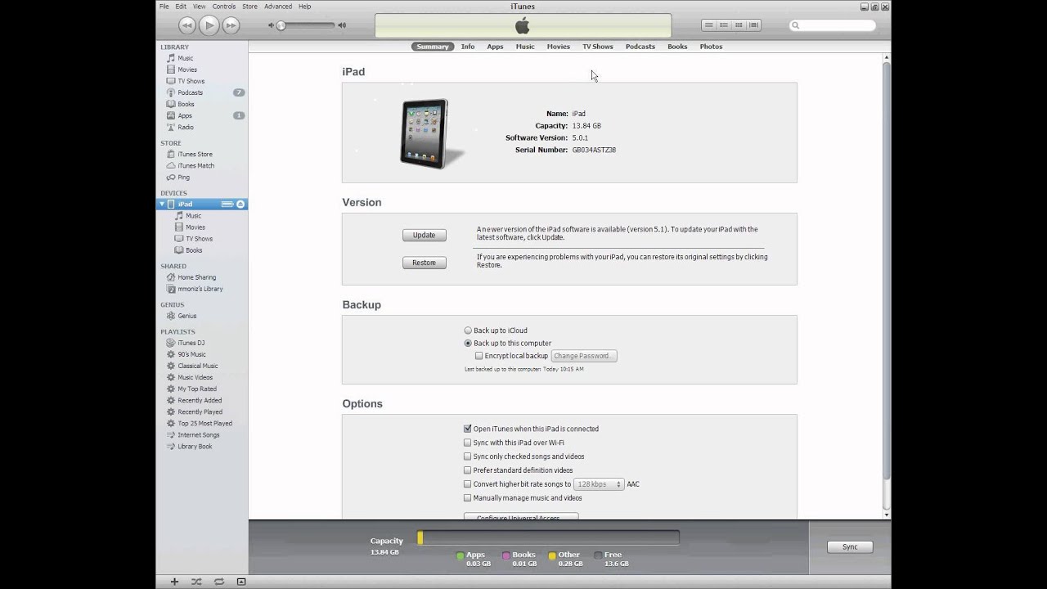
Task: Click the search field
Action: click(x=833, y=25)
